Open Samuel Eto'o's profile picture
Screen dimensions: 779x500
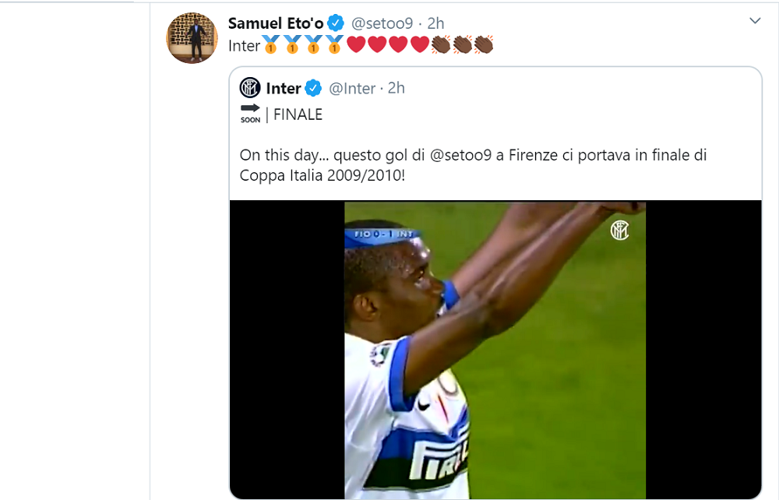[192, 37]
